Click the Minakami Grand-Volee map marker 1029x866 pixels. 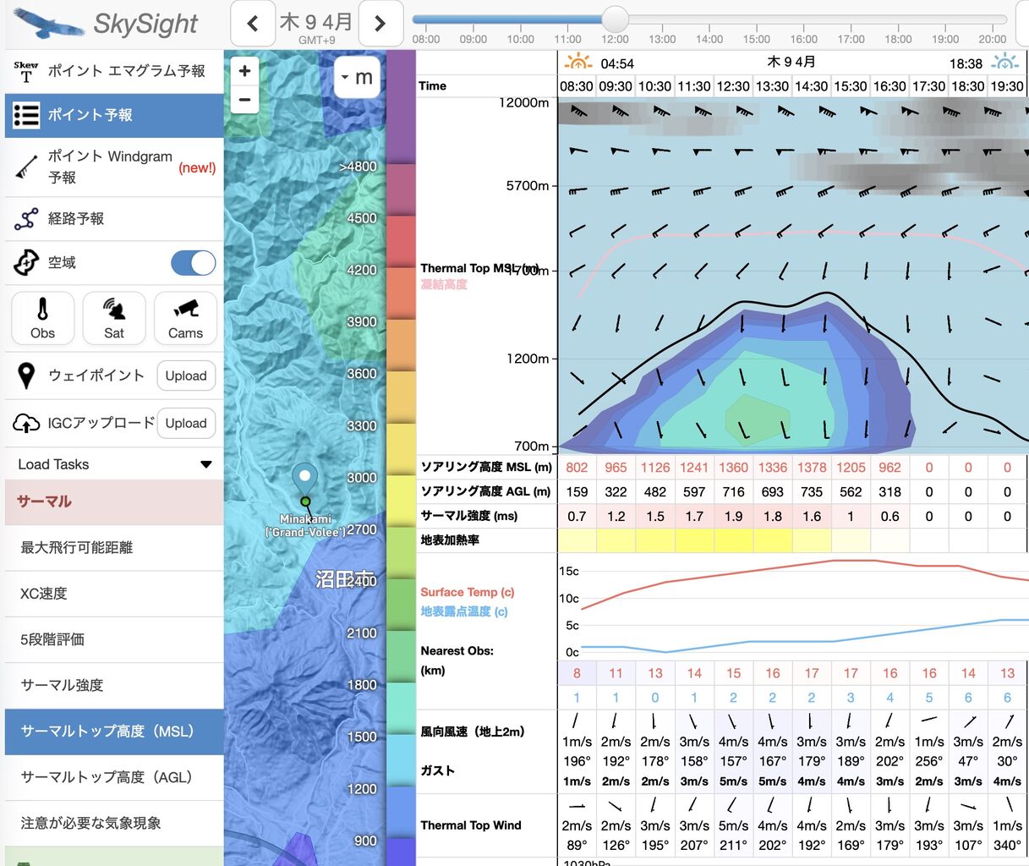click(x=304, y=482)
